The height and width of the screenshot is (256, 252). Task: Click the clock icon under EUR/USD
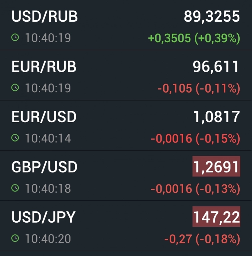(15, 138)
